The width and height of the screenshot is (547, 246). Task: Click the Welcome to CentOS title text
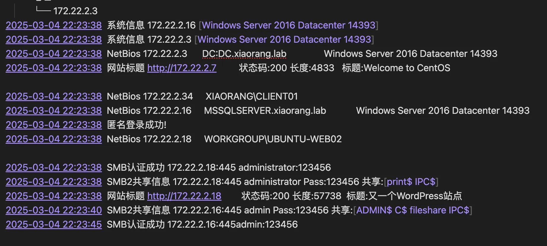407,68
